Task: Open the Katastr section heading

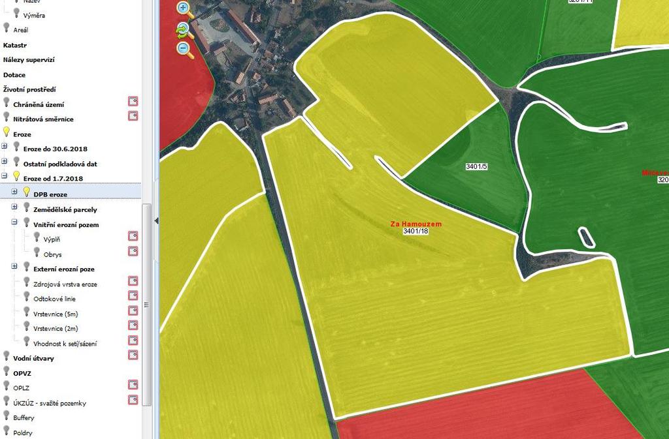Action: [x=15, y=45]
